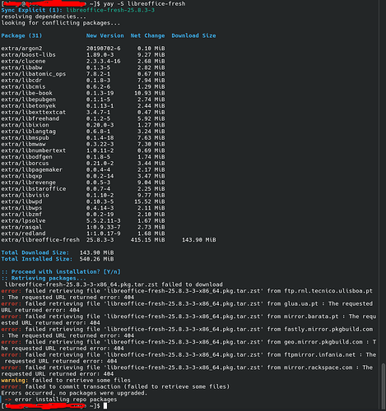
Task: Click the 'extra/libe-book' package name
Action: [26, 93]
